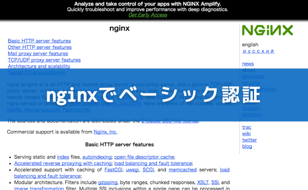Image resolution: width=308 pixels, height=190 pixels.
Task: Follow the Nginx, Inc. link
Action: 105,132
